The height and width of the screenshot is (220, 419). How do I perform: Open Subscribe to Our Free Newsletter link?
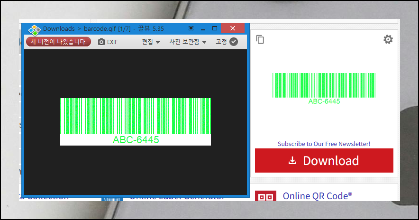click(324, 144)
